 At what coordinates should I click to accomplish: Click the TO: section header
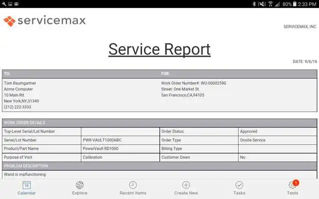point(7,74)
